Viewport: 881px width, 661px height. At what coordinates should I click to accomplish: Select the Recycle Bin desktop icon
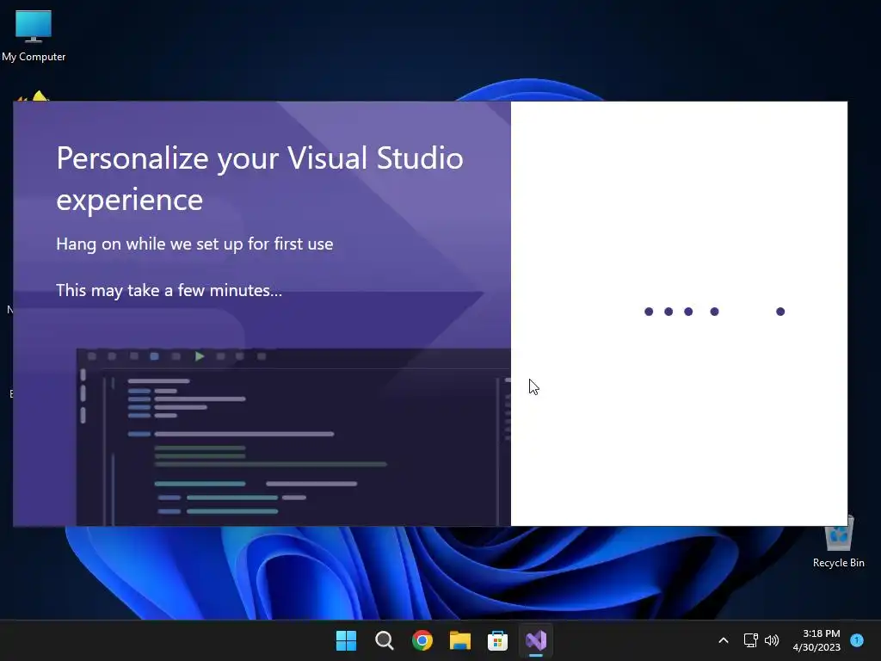pos(838,541)
